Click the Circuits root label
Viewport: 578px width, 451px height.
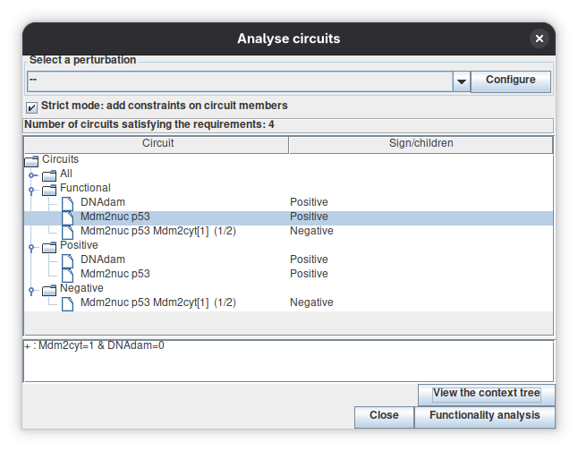(x=60, y=159)
